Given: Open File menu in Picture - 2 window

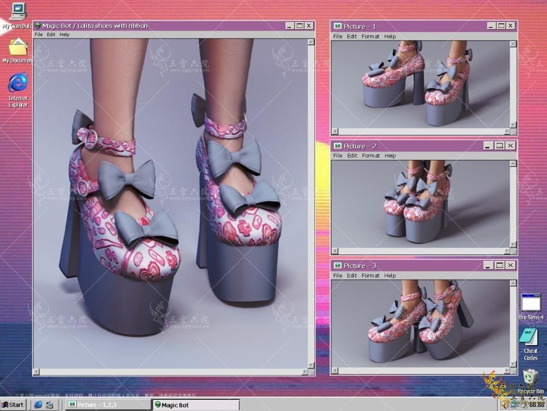Looking at the screenshot, I should 338,155.
